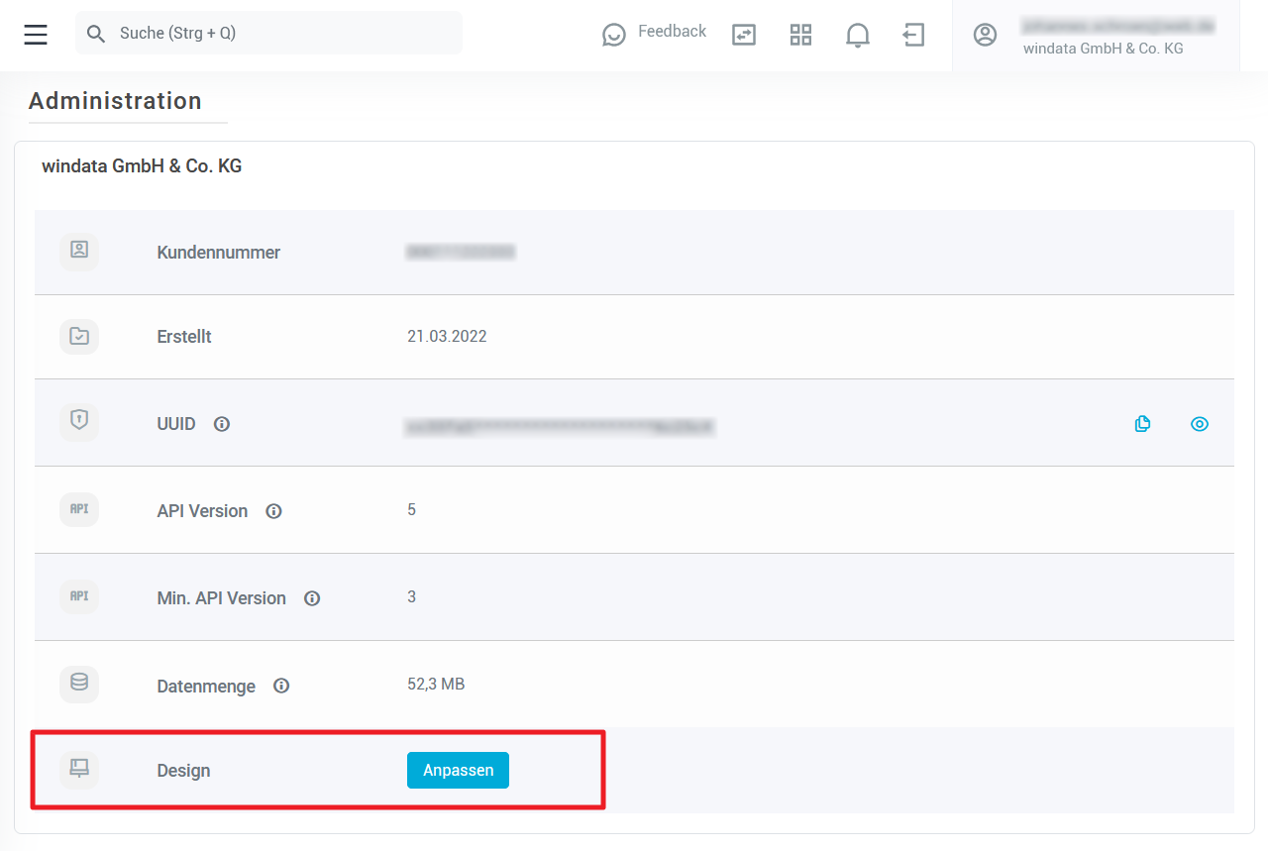Click the Datenmenge database icon

tap(79, 684)
